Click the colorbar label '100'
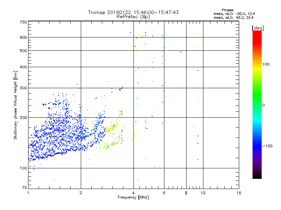This screenshot has width=281, height=210. 266,64
